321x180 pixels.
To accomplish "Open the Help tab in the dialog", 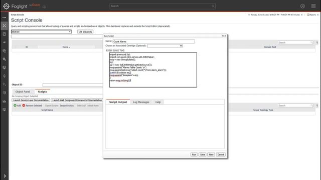I will [158, 102].
